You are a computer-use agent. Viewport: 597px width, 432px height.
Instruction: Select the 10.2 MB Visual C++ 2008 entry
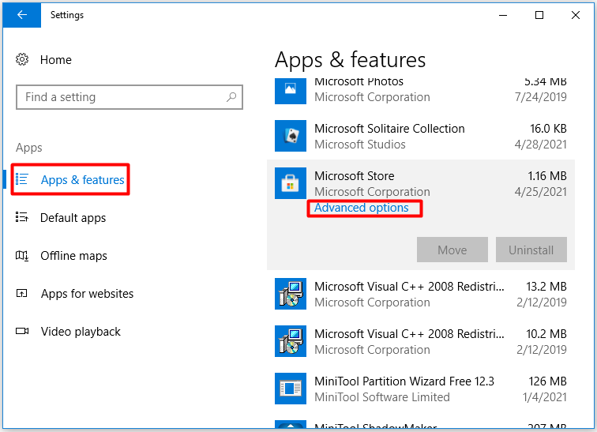tap(421, 341)
